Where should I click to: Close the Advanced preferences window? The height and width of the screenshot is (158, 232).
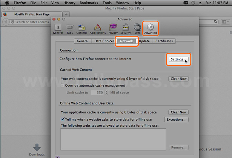coord(54,19)
